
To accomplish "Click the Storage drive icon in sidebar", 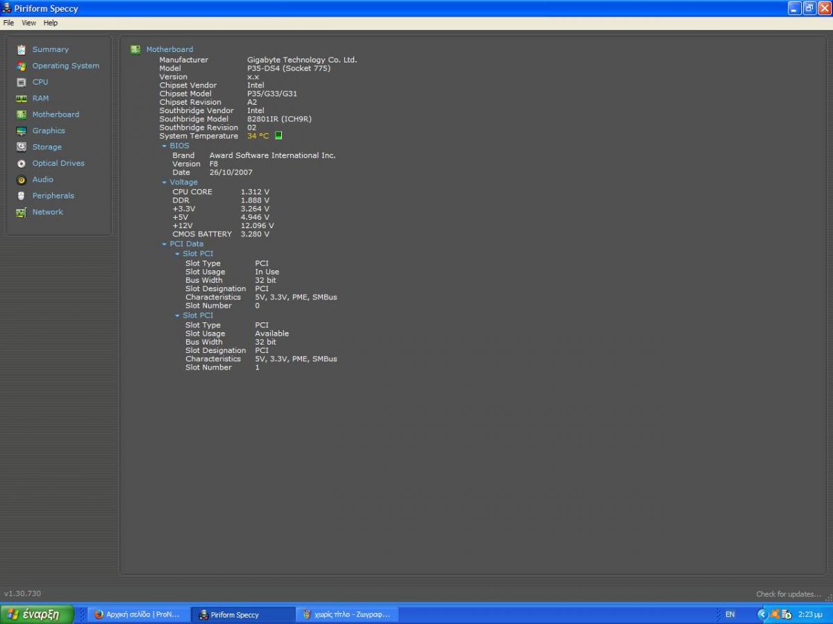I will tap(21, 147).
